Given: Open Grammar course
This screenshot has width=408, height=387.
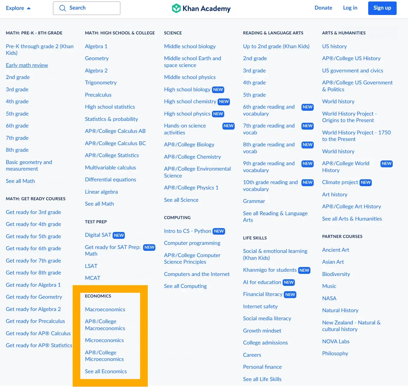Looking at the screenshot, I should coord(254,201).
